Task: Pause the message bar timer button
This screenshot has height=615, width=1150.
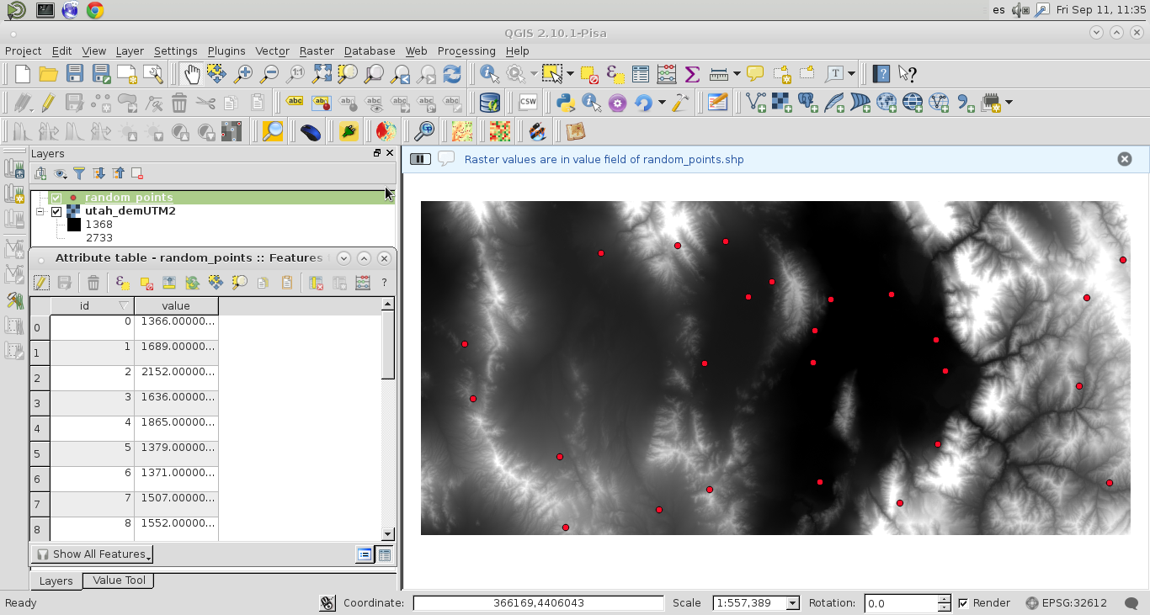Action: (x=420, y=159)
